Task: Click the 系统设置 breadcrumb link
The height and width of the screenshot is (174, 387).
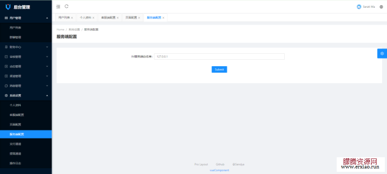Action: tap(74, 30)
